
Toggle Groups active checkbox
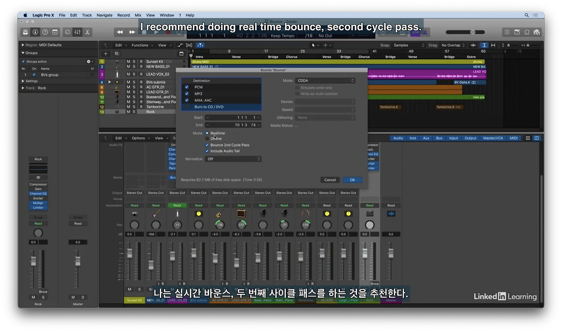pyautogui.click(x=24, y=61)
